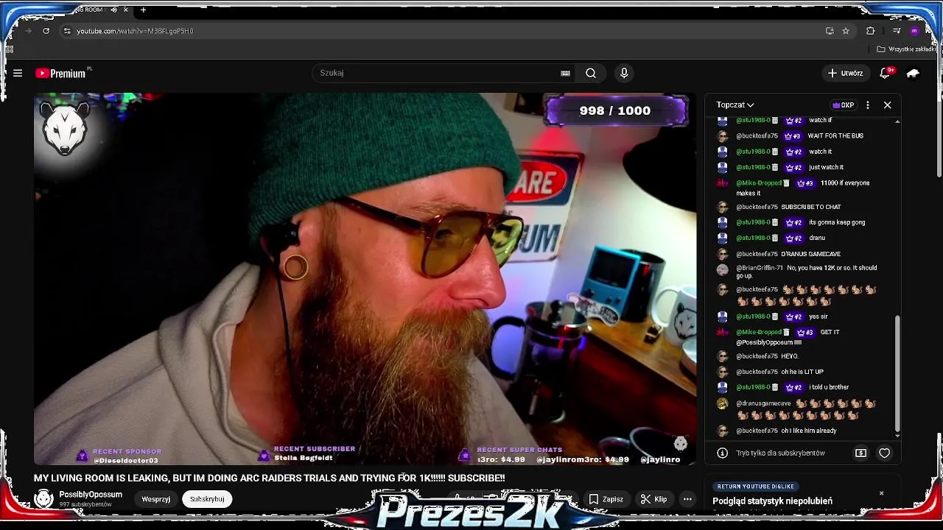Open browser extensions puzzle icon

[x=870, y=31]
